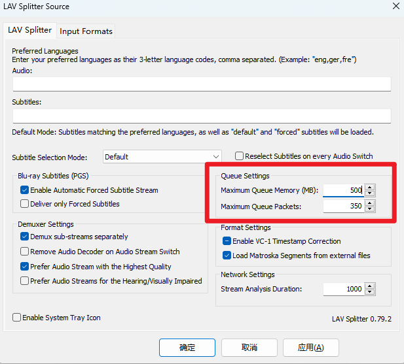Decrease Maximum Queue Packets with down arrow

(x=370, y=209)
